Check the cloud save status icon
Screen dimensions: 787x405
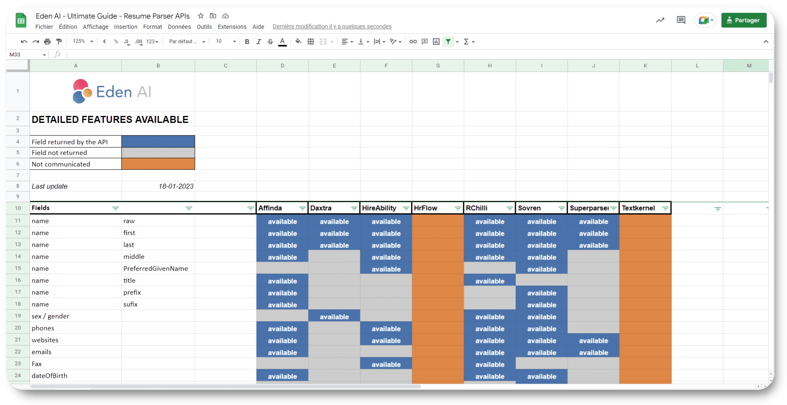click(225, 16)
